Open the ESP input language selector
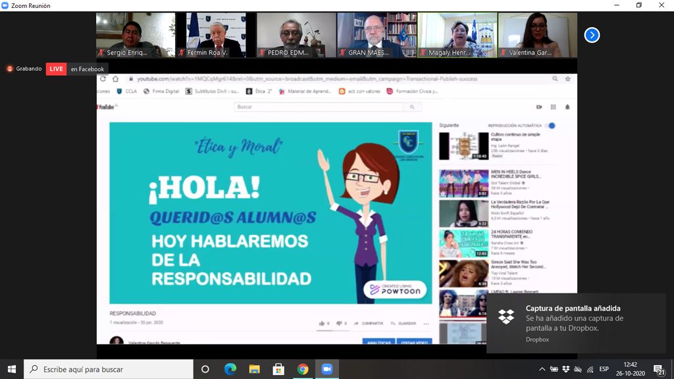Viewport: 674px width, 379px height. tap(604, 369)
